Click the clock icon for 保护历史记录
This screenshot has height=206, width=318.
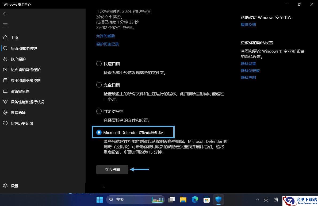pyautogui.click(x=5, y=123)
